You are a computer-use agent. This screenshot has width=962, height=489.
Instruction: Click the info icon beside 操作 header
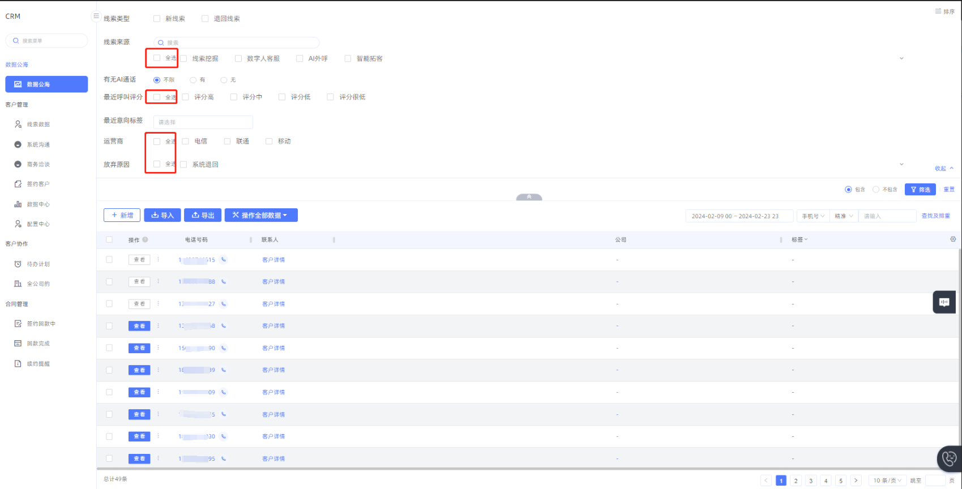click(146, 240)
